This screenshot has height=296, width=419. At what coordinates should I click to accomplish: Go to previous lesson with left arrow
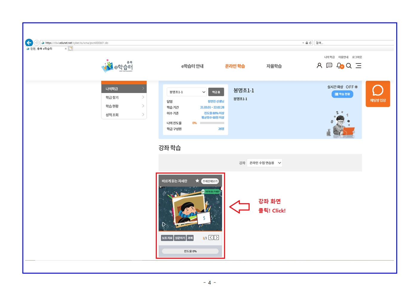[211, 238]
